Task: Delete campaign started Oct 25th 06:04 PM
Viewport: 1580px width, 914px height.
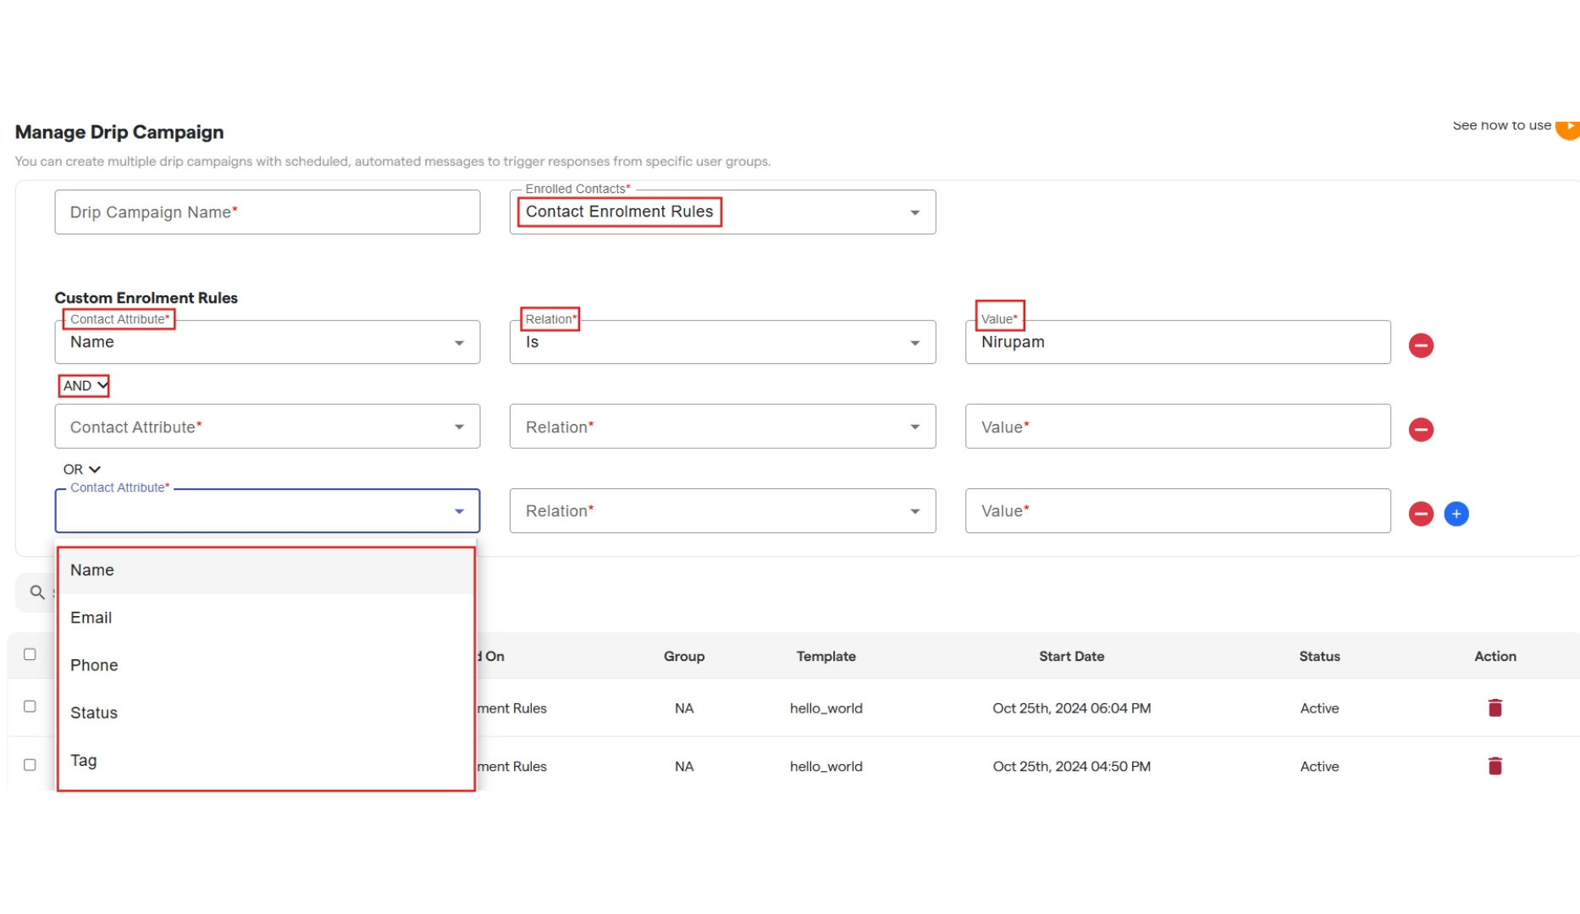Action: pos(1495,708)
